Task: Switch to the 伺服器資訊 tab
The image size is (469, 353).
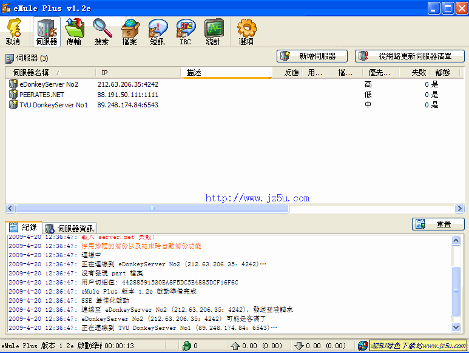Action: pyautogui.click(x=69, y=229)
